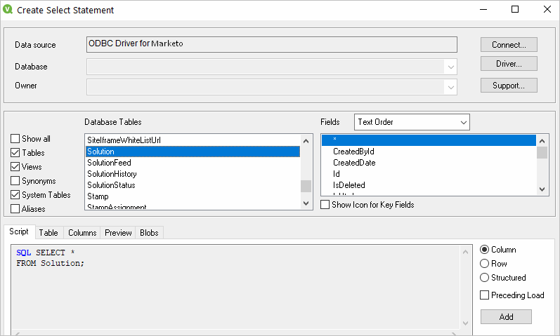Viewport: 560px width, 336px height.
Task: Click the QlikView app icon in title bar
Action: pos(9,11)
